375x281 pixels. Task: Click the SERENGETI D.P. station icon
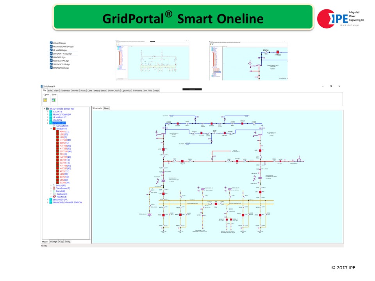(x=51, y=200)
